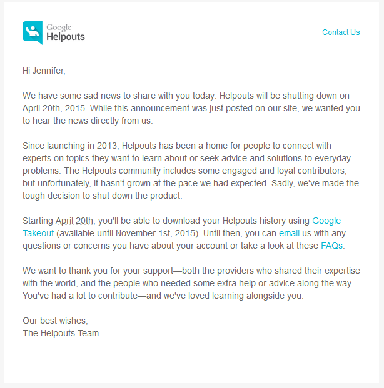Click the gray "Google" wordmark in the header

(x=59, y=27)
